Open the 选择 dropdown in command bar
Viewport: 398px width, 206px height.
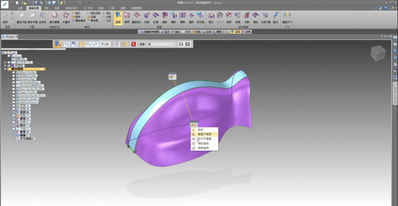click(x=174, y=44)
